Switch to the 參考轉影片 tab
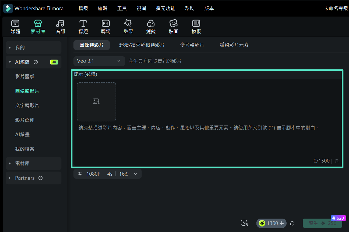Screen dimensions: 349x232 tap(192, 45)
